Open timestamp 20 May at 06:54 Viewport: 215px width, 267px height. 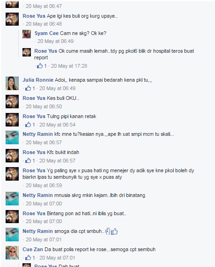(x=57, y=125)
